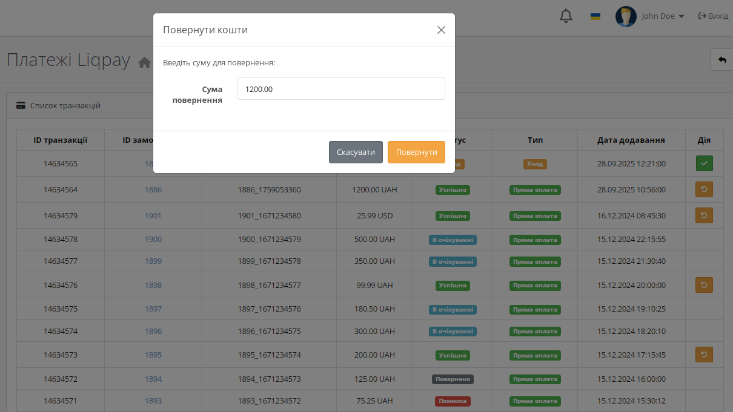Click the Дата додавання column header
The width and height of the screenshot is (733, 412).
pyautogui.click(x=631, y=140)
